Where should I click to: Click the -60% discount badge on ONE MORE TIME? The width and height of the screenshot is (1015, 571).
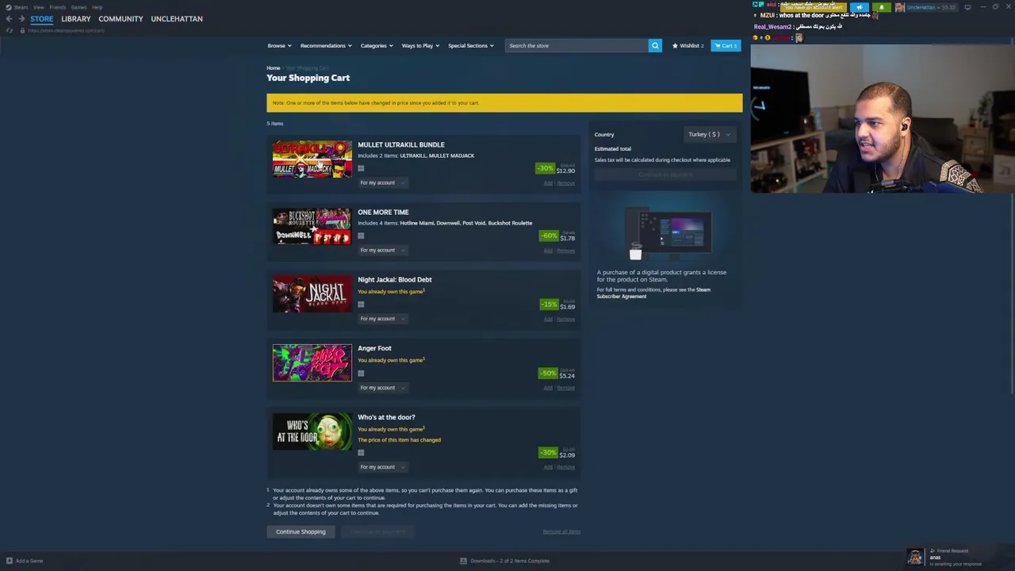[549, 236]
